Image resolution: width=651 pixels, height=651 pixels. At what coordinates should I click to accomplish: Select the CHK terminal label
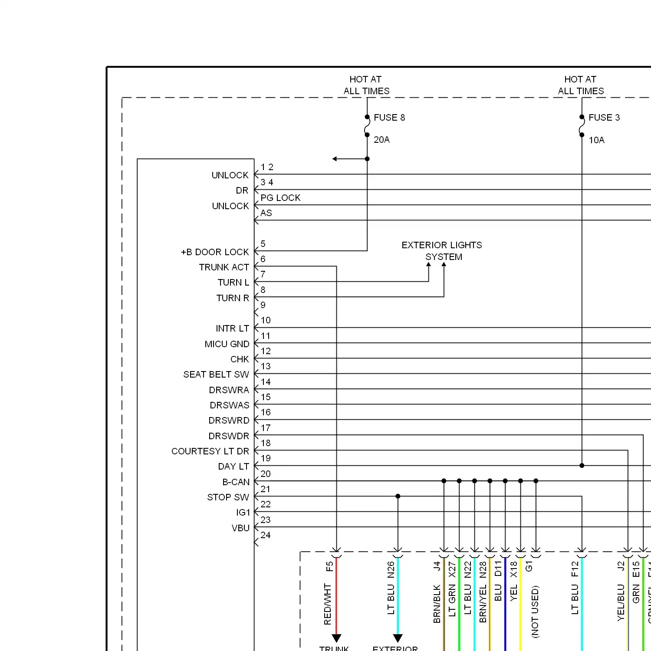pos(240,359)
